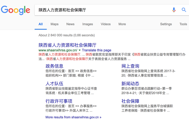Open search Tools
This screenshot has width=189, height=122.
tap(183, 24)
